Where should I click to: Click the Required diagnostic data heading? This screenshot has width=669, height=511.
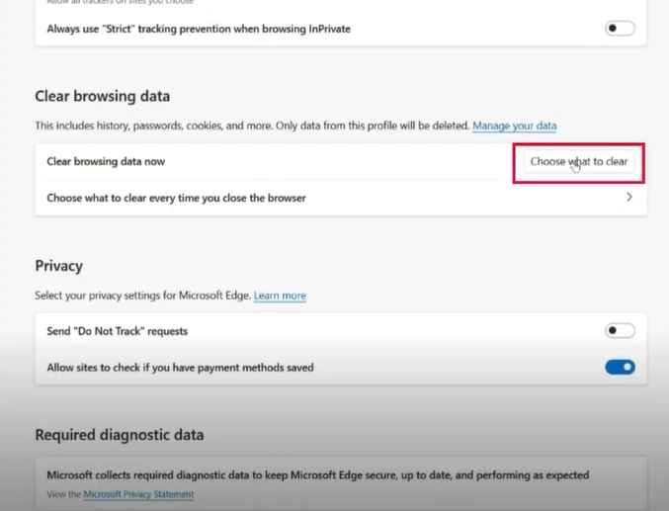pos(120,435)
